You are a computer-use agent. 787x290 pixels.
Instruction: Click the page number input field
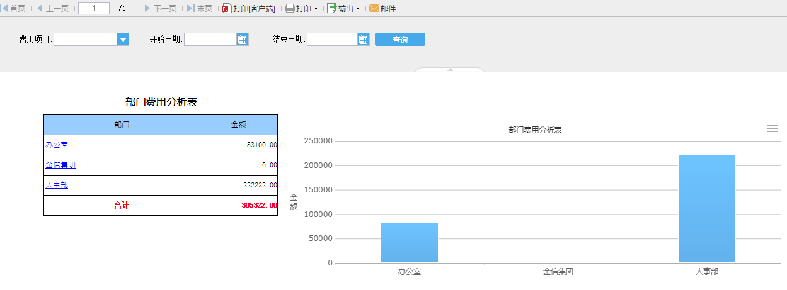93,9
